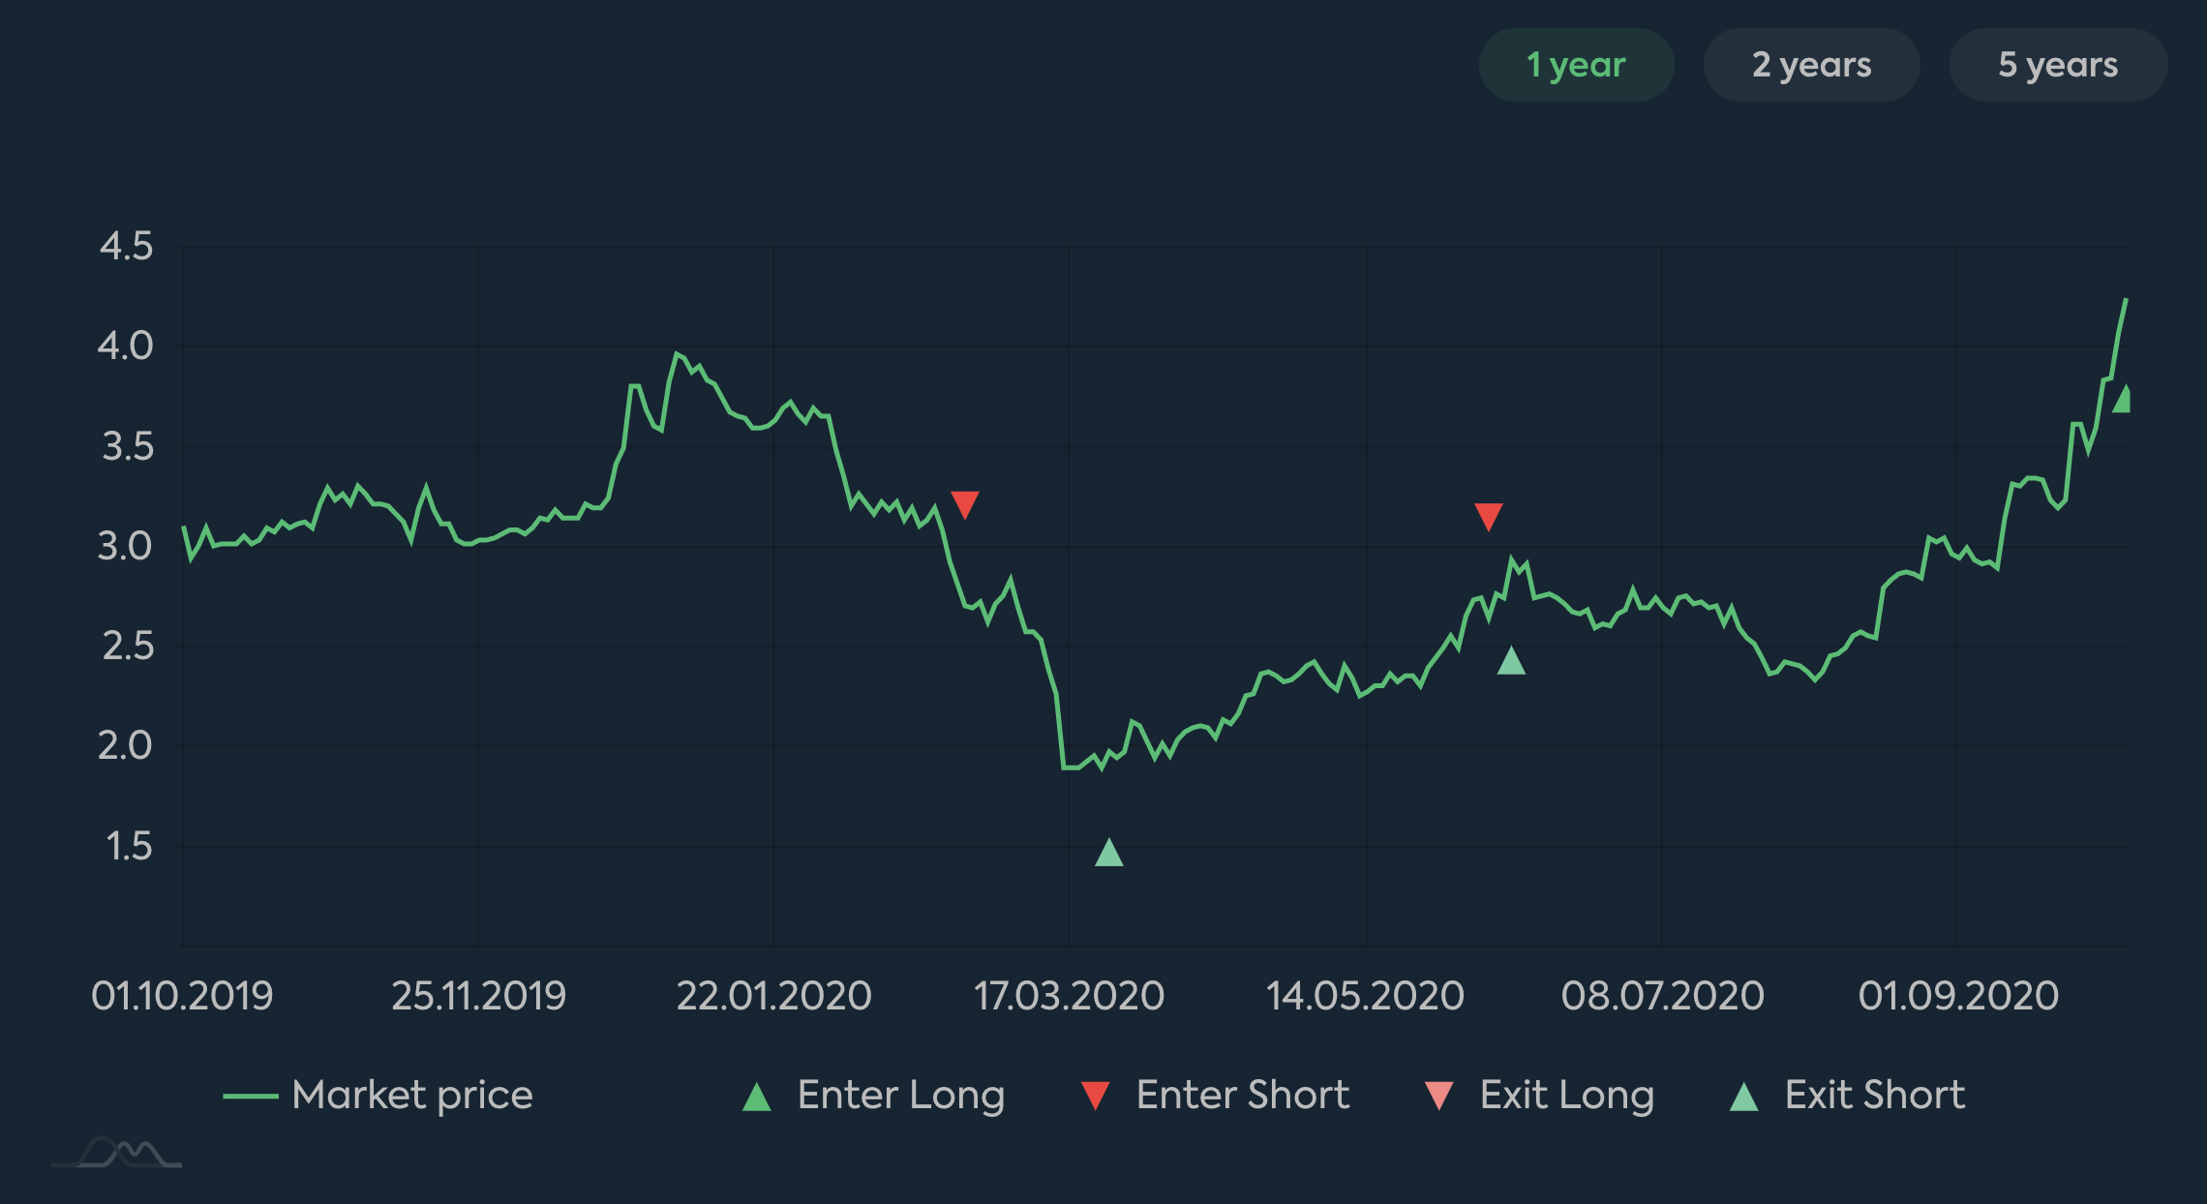
Task: Hide the Exit Long series via its text label
Action: 1566,1095
